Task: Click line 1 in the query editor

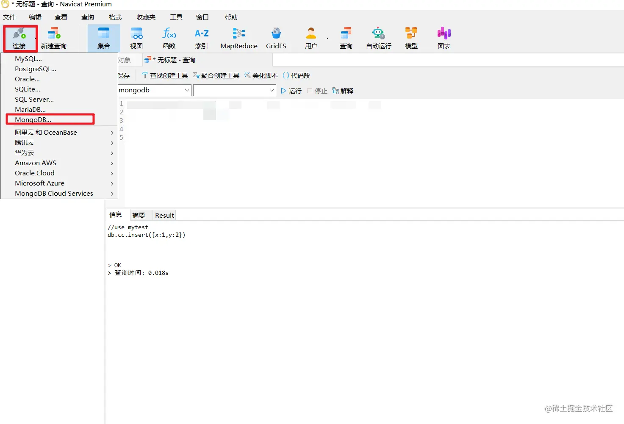Action: tap(373, 104)
